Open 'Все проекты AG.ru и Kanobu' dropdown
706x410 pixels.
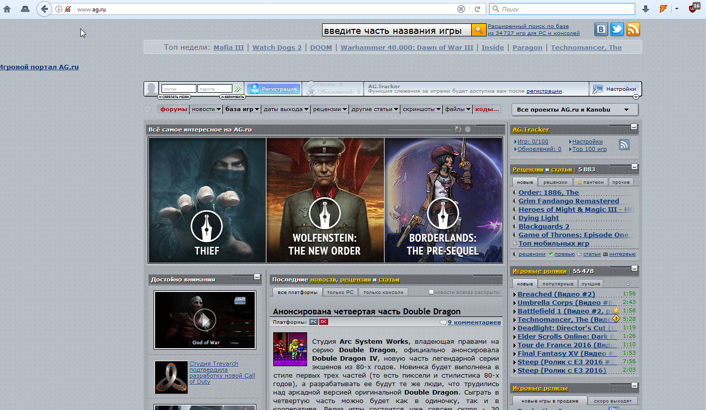[574, 110]
